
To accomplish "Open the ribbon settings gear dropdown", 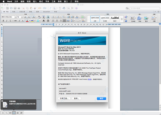I will click(x=159, y=12).
